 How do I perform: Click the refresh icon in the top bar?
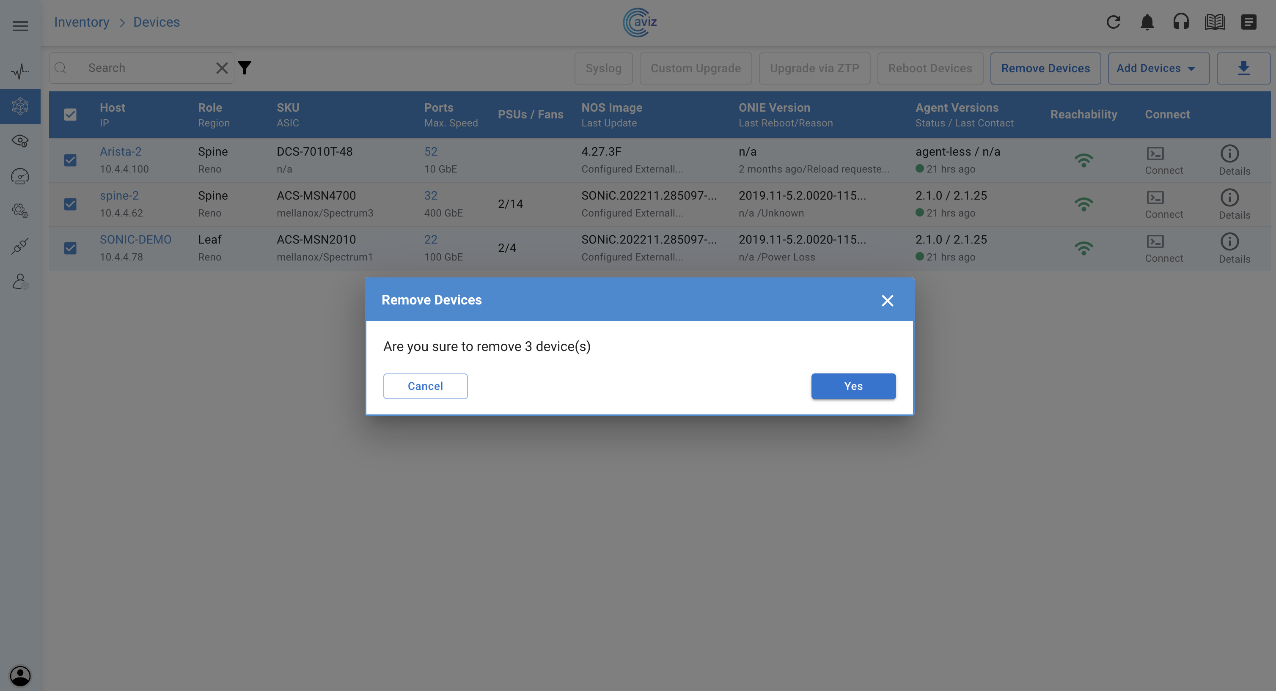1113,22
